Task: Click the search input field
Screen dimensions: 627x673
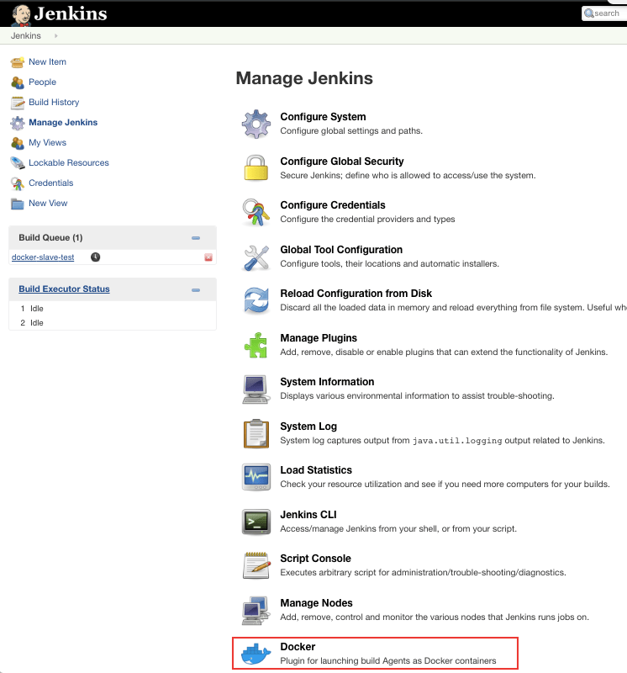Action: [604, 13]
